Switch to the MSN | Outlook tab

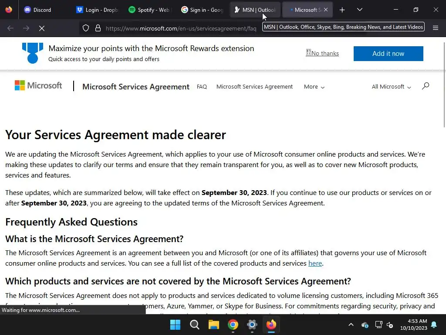[x=255, y=10]
